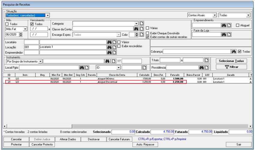Open the ID dropdown

point(119,68)
